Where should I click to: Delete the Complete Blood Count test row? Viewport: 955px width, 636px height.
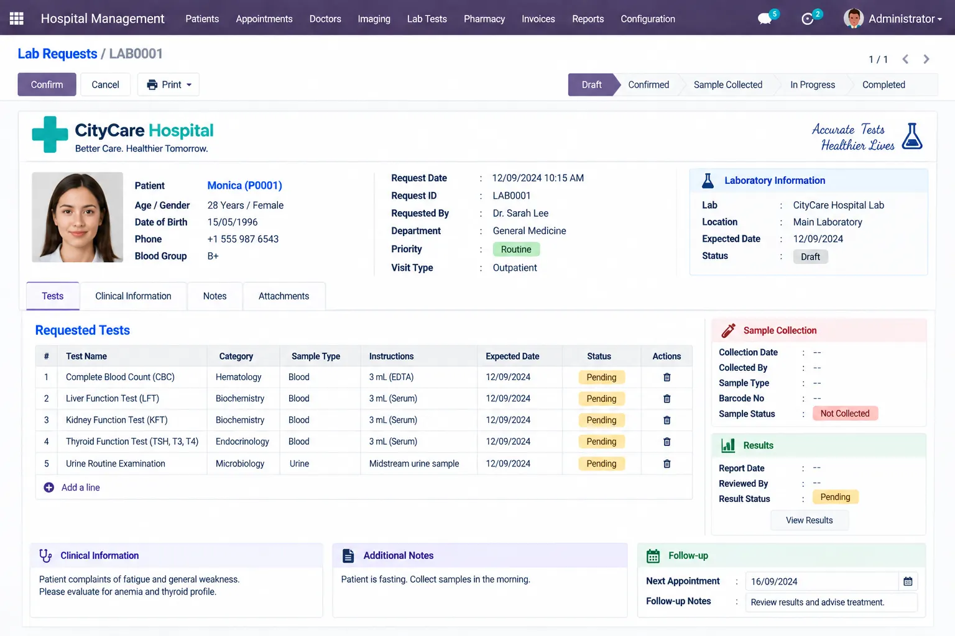coord(667,377)
